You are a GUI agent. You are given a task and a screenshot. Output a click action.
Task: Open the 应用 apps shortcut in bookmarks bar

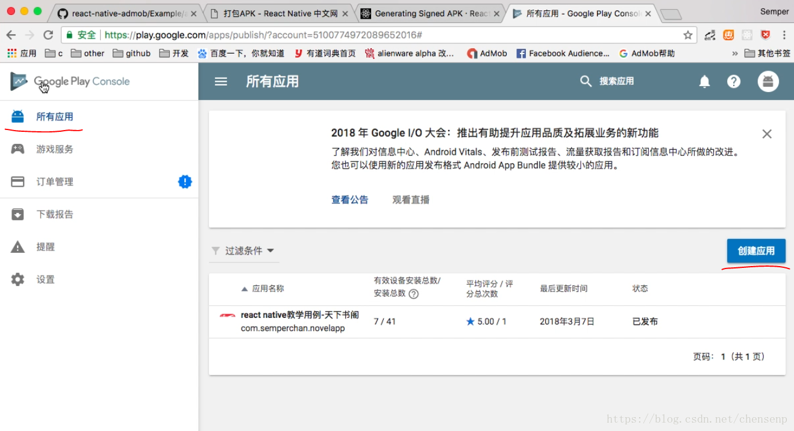22,54
